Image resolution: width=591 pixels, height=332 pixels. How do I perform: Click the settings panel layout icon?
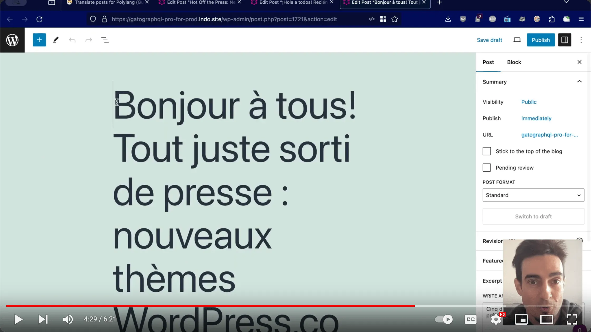click(565, 40)
